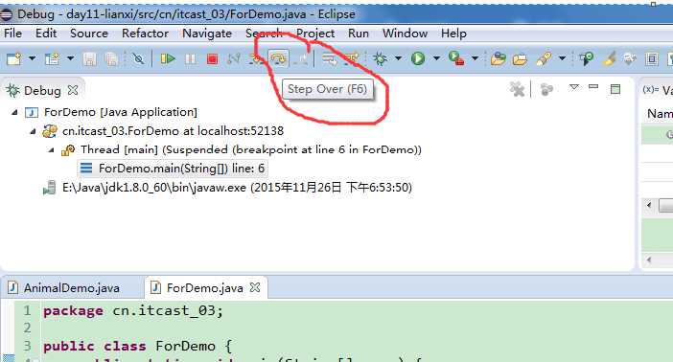Select ForDemo [Java Application] launch entry
Viewport: 673px width, 362px height.
pyautogui.click(x=121, y=112)
